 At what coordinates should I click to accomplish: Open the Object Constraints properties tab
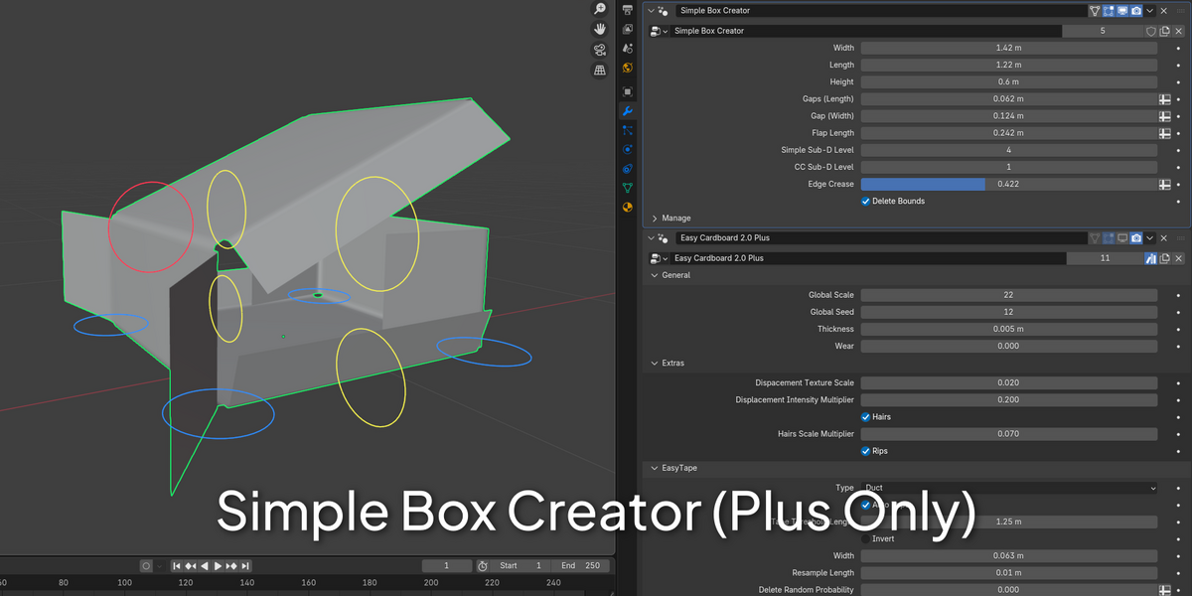coord(628,169)
